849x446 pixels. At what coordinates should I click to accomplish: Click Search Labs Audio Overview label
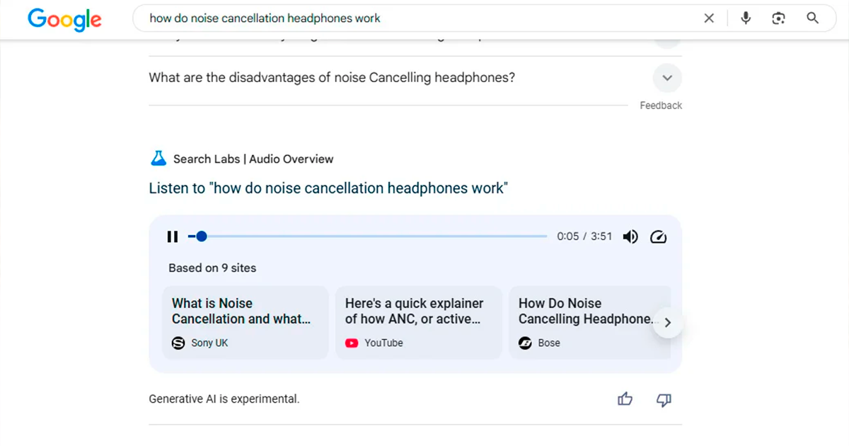[253, 159]
